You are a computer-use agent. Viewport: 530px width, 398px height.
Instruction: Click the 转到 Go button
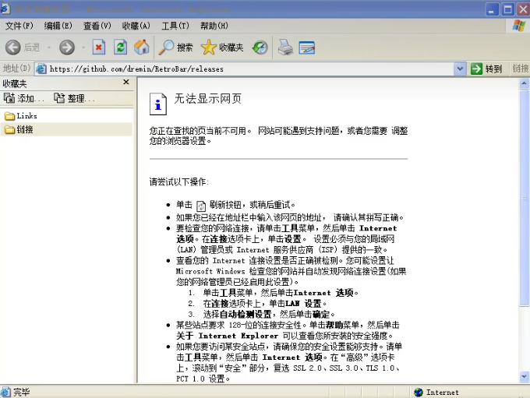click(486, 69)
